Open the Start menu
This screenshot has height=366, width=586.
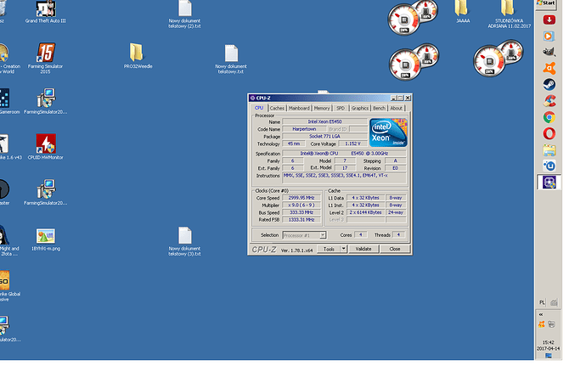tap(546, 3)
